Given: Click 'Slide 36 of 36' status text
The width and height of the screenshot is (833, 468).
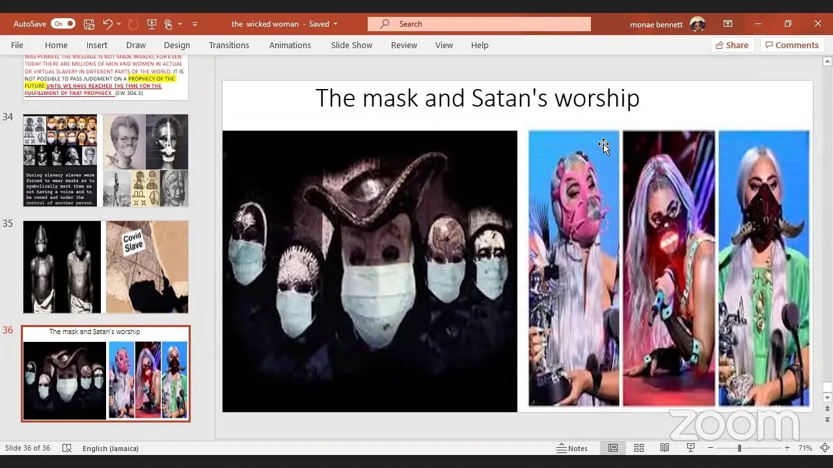Looking at the screenshot, I should tap(27, 448).
